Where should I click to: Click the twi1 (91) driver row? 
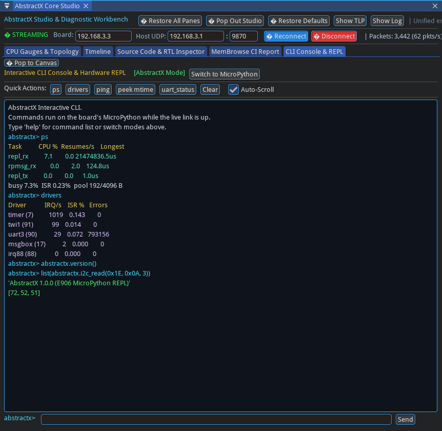point(52,225)
